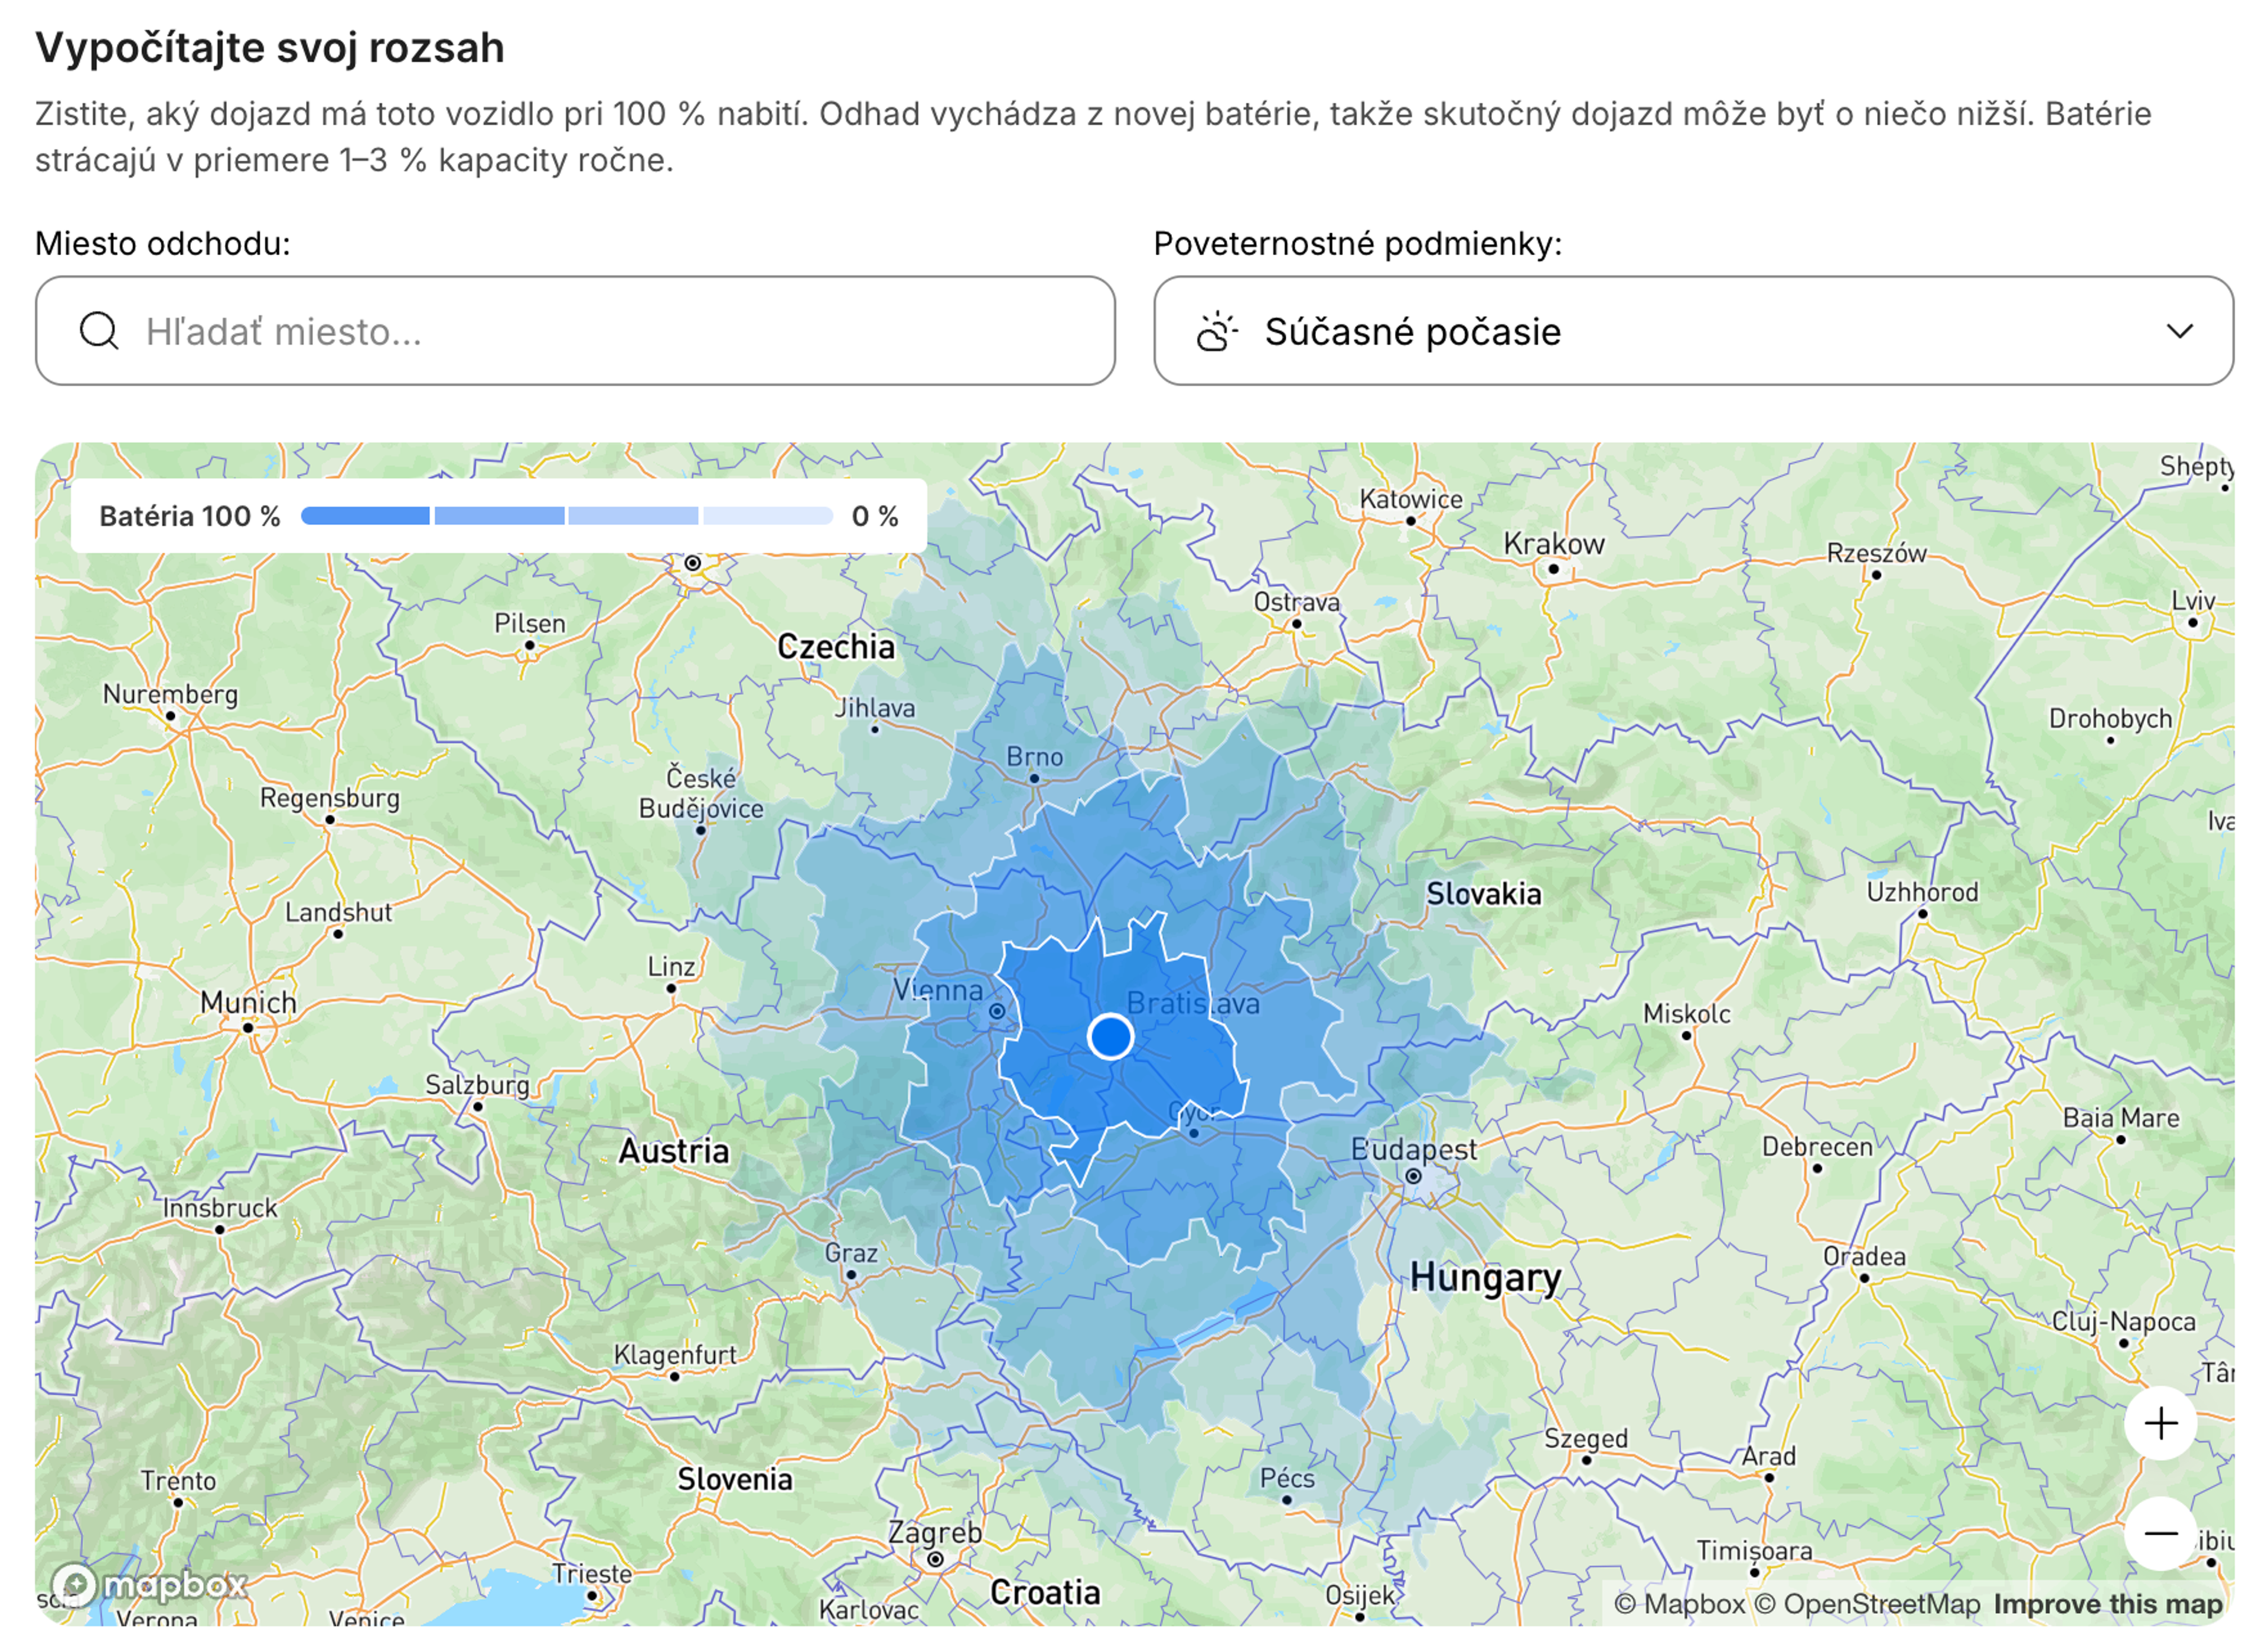Click the 'Miesto odchodu:' field label
This screenshot has width=2268, height=1645.
(x=163, y=243)
